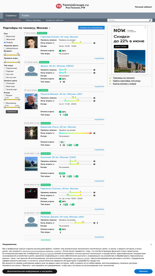
Task: Click the Принять cookie button
Action: [143, 271]
